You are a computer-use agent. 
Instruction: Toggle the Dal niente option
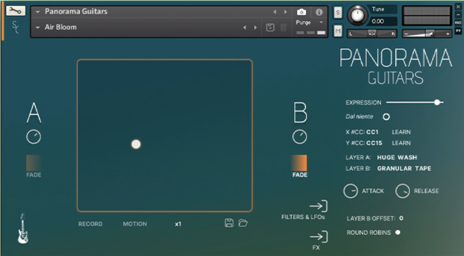pos(386,117)
